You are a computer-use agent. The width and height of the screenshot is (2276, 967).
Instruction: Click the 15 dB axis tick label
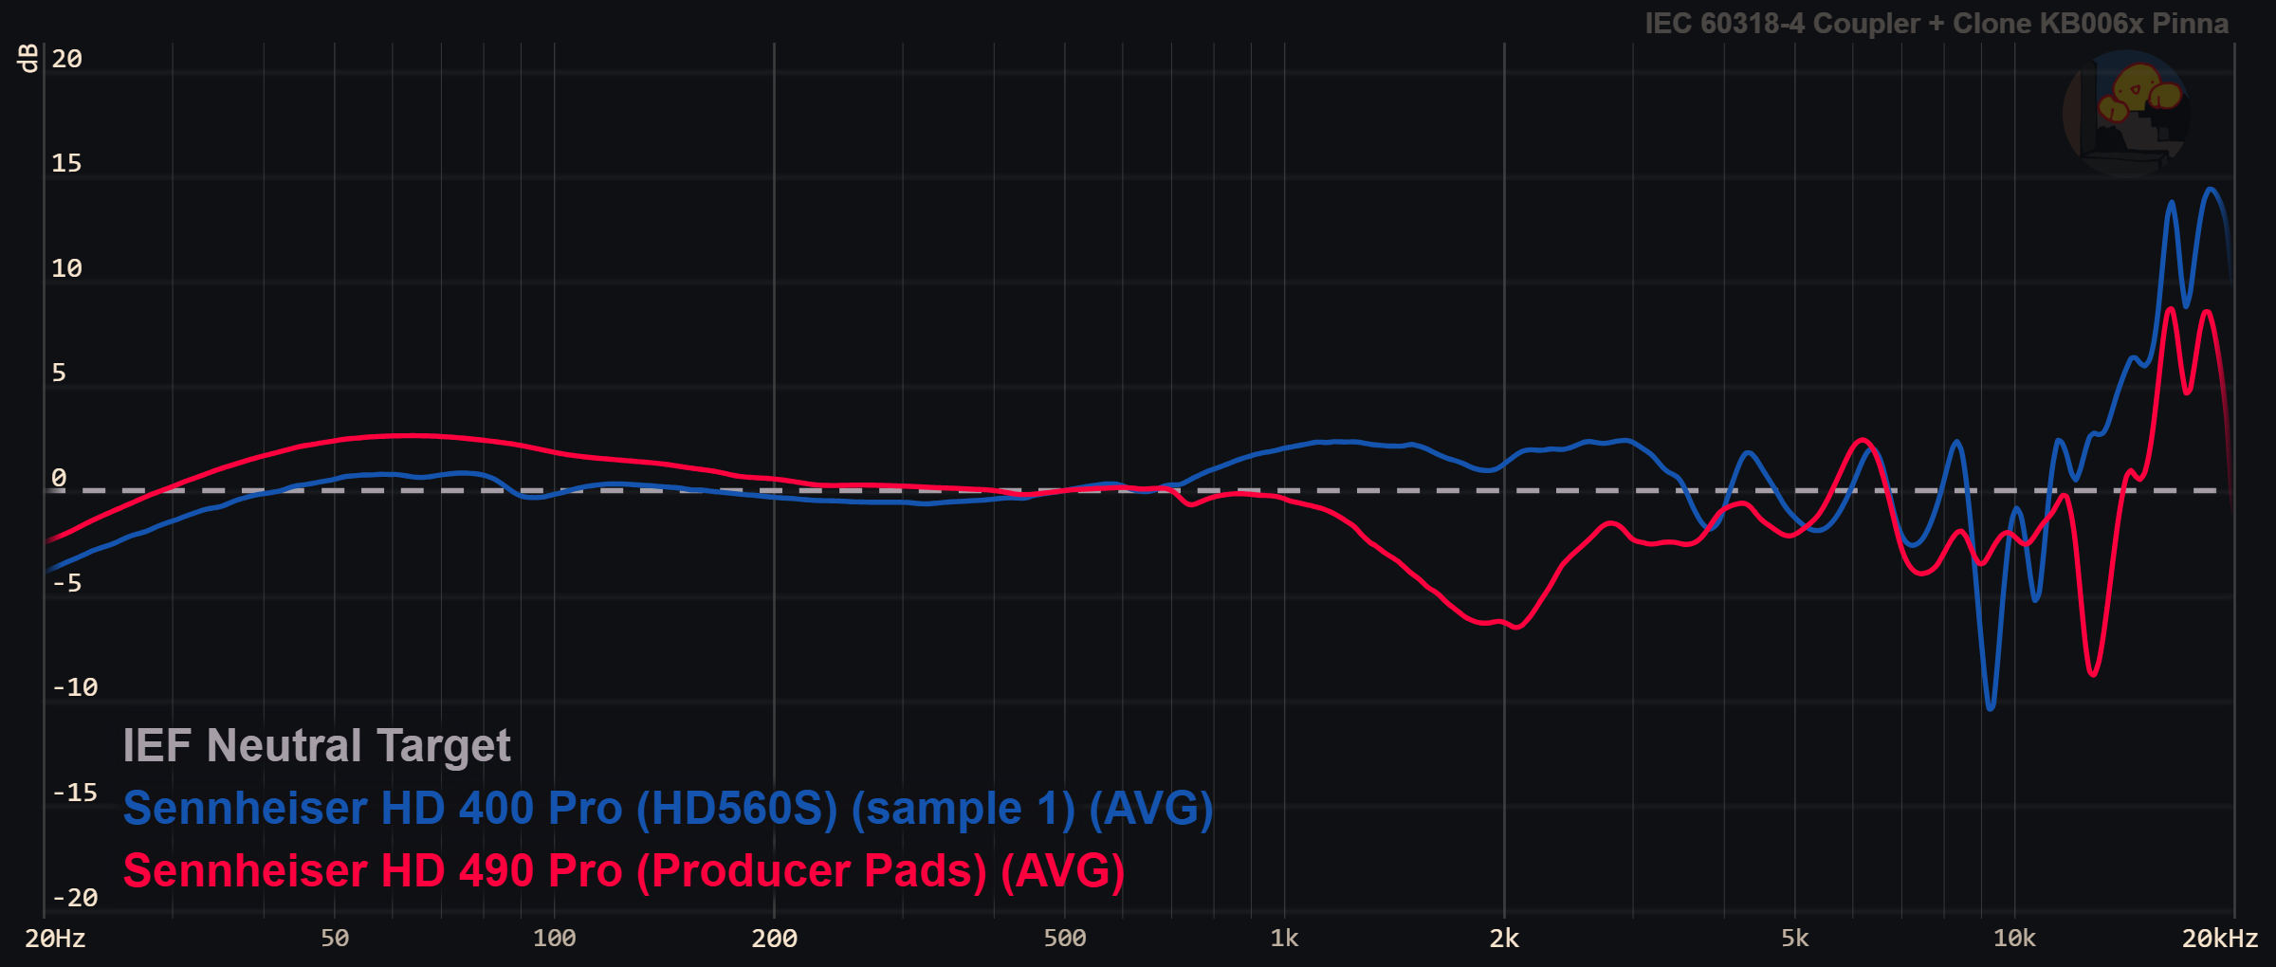pos(66,163)
